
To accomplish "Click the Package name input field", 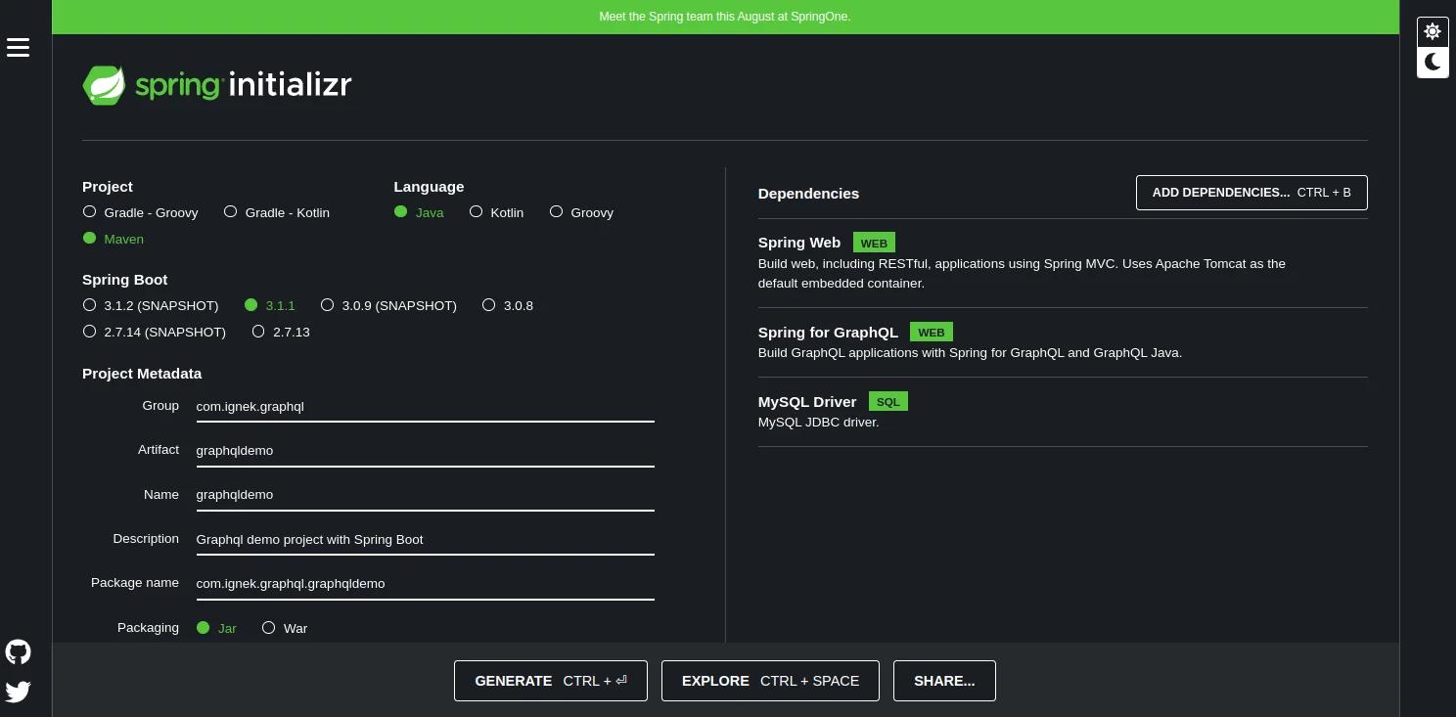I will click(425, 584).
